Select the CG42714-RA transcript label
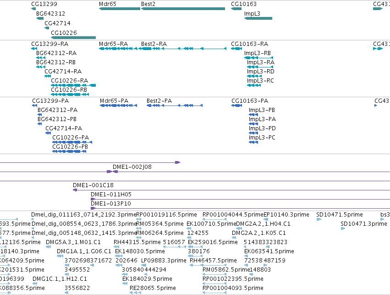This screenshot has height=295, width=390. 63,72
